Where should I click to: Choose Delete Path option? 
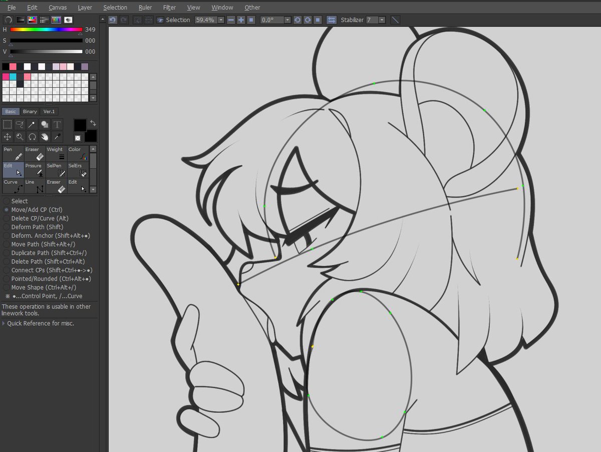[44, 262]
